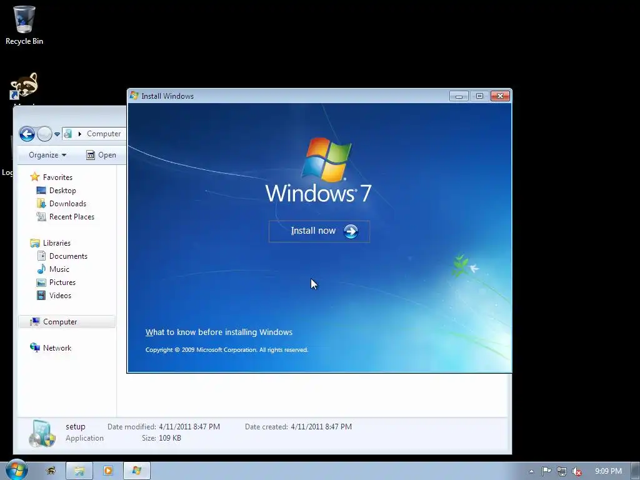Open the recent pages dropdown arrow in Explorer
Image resolution: width=640 pixels, height=480 pixels.
pos(57,134)
